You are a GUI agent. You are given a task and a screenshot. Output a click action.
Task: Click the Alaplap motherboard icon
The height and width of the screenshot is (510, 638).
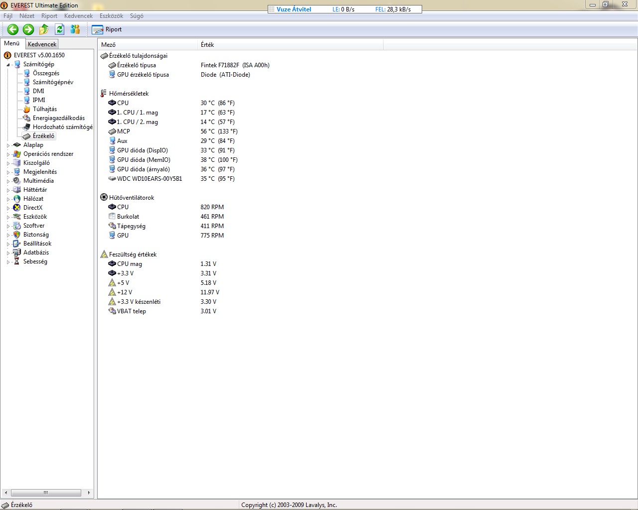17,145
